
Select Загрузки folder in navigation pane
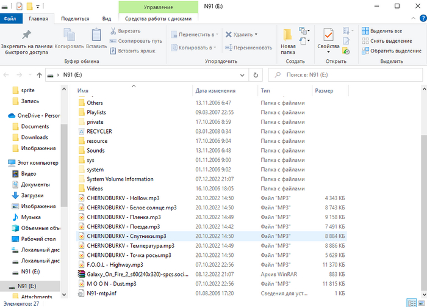[31, 195]
